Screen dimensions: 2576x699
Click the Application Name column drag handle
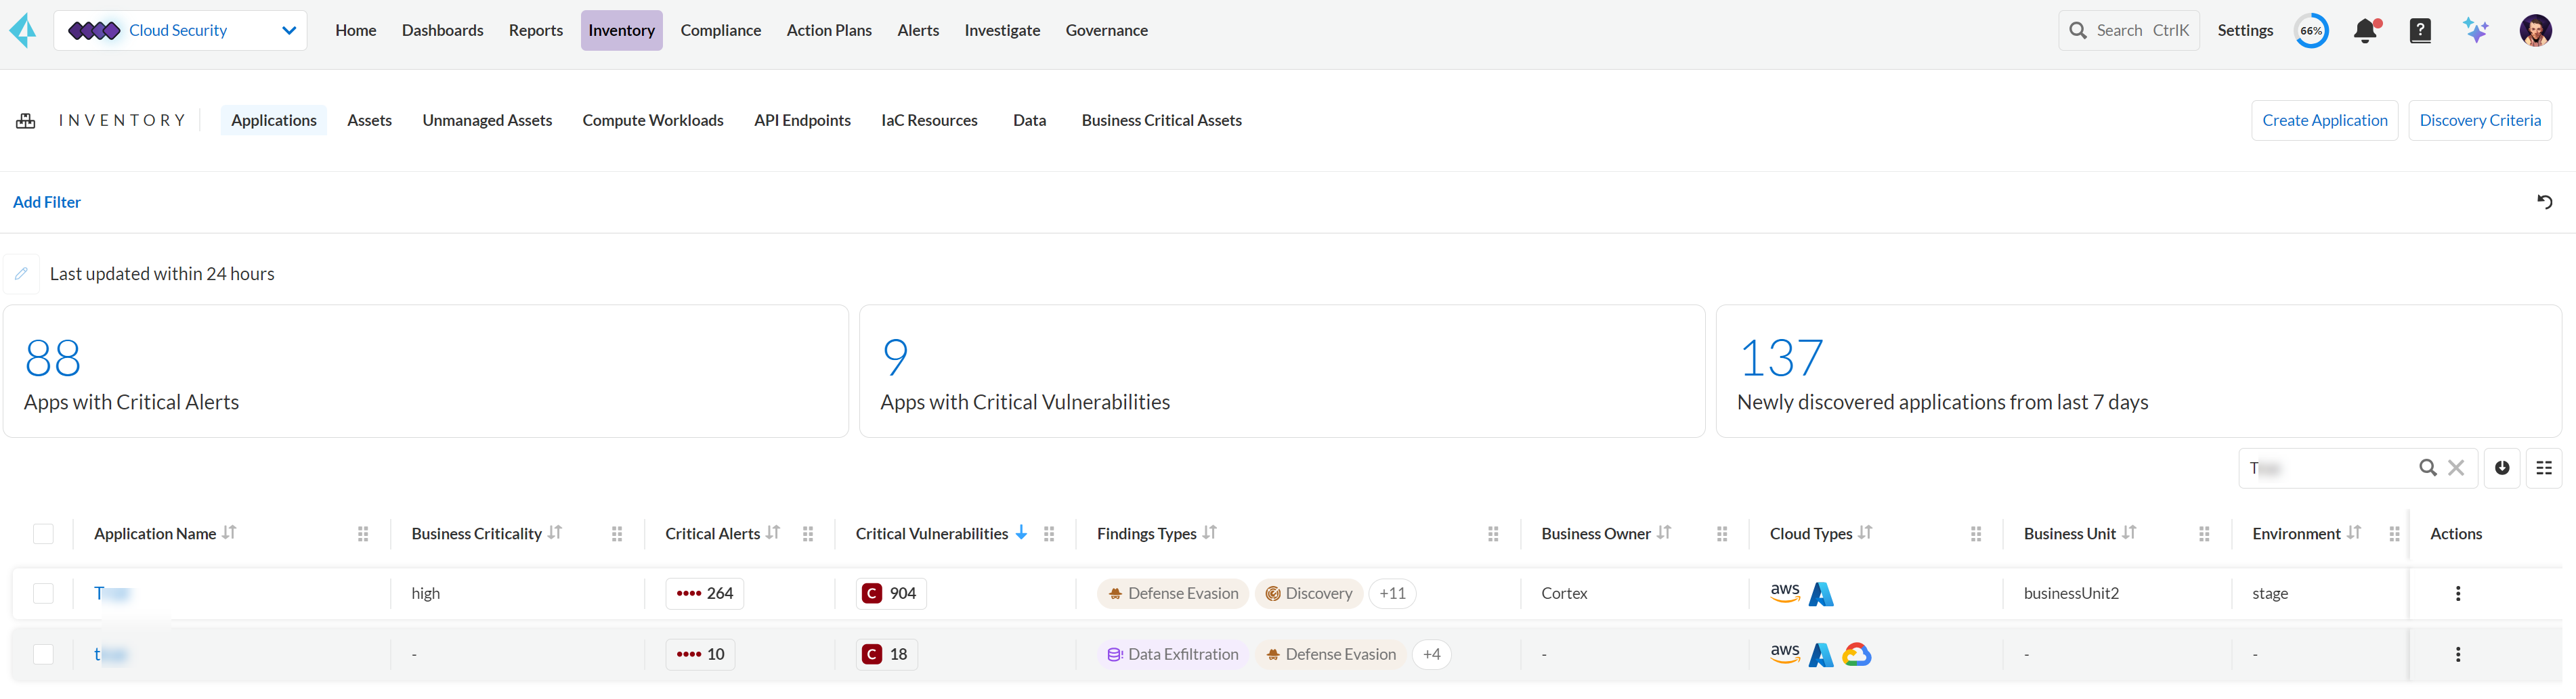coord(363,535)
